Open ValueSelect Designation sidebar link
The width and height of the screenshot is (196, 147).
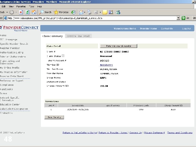pyautogui.click(x=14, y=109)
